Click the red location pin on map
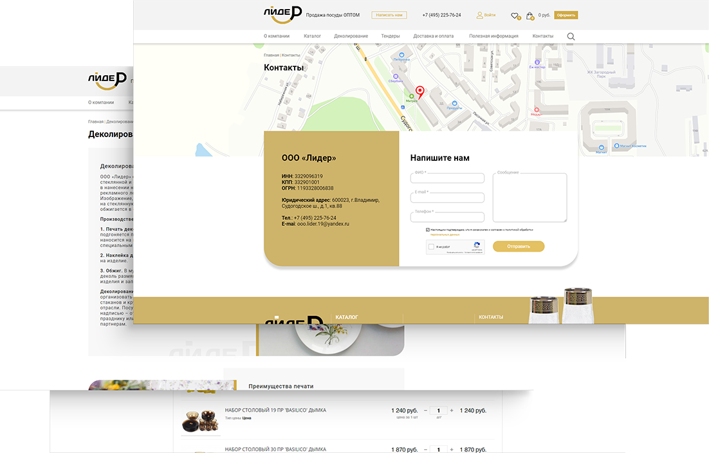Screen dimensions: 709x453 tap(420, 92)
